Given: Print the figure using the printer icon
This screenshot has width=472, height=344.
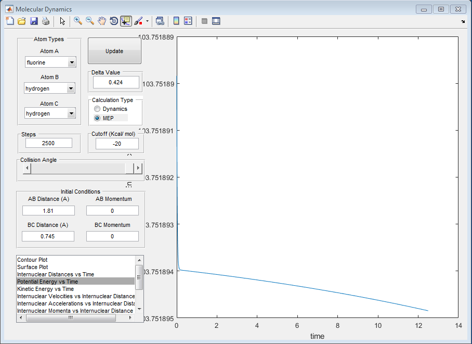Looking at the screenshot, I should tap(45, 21).
